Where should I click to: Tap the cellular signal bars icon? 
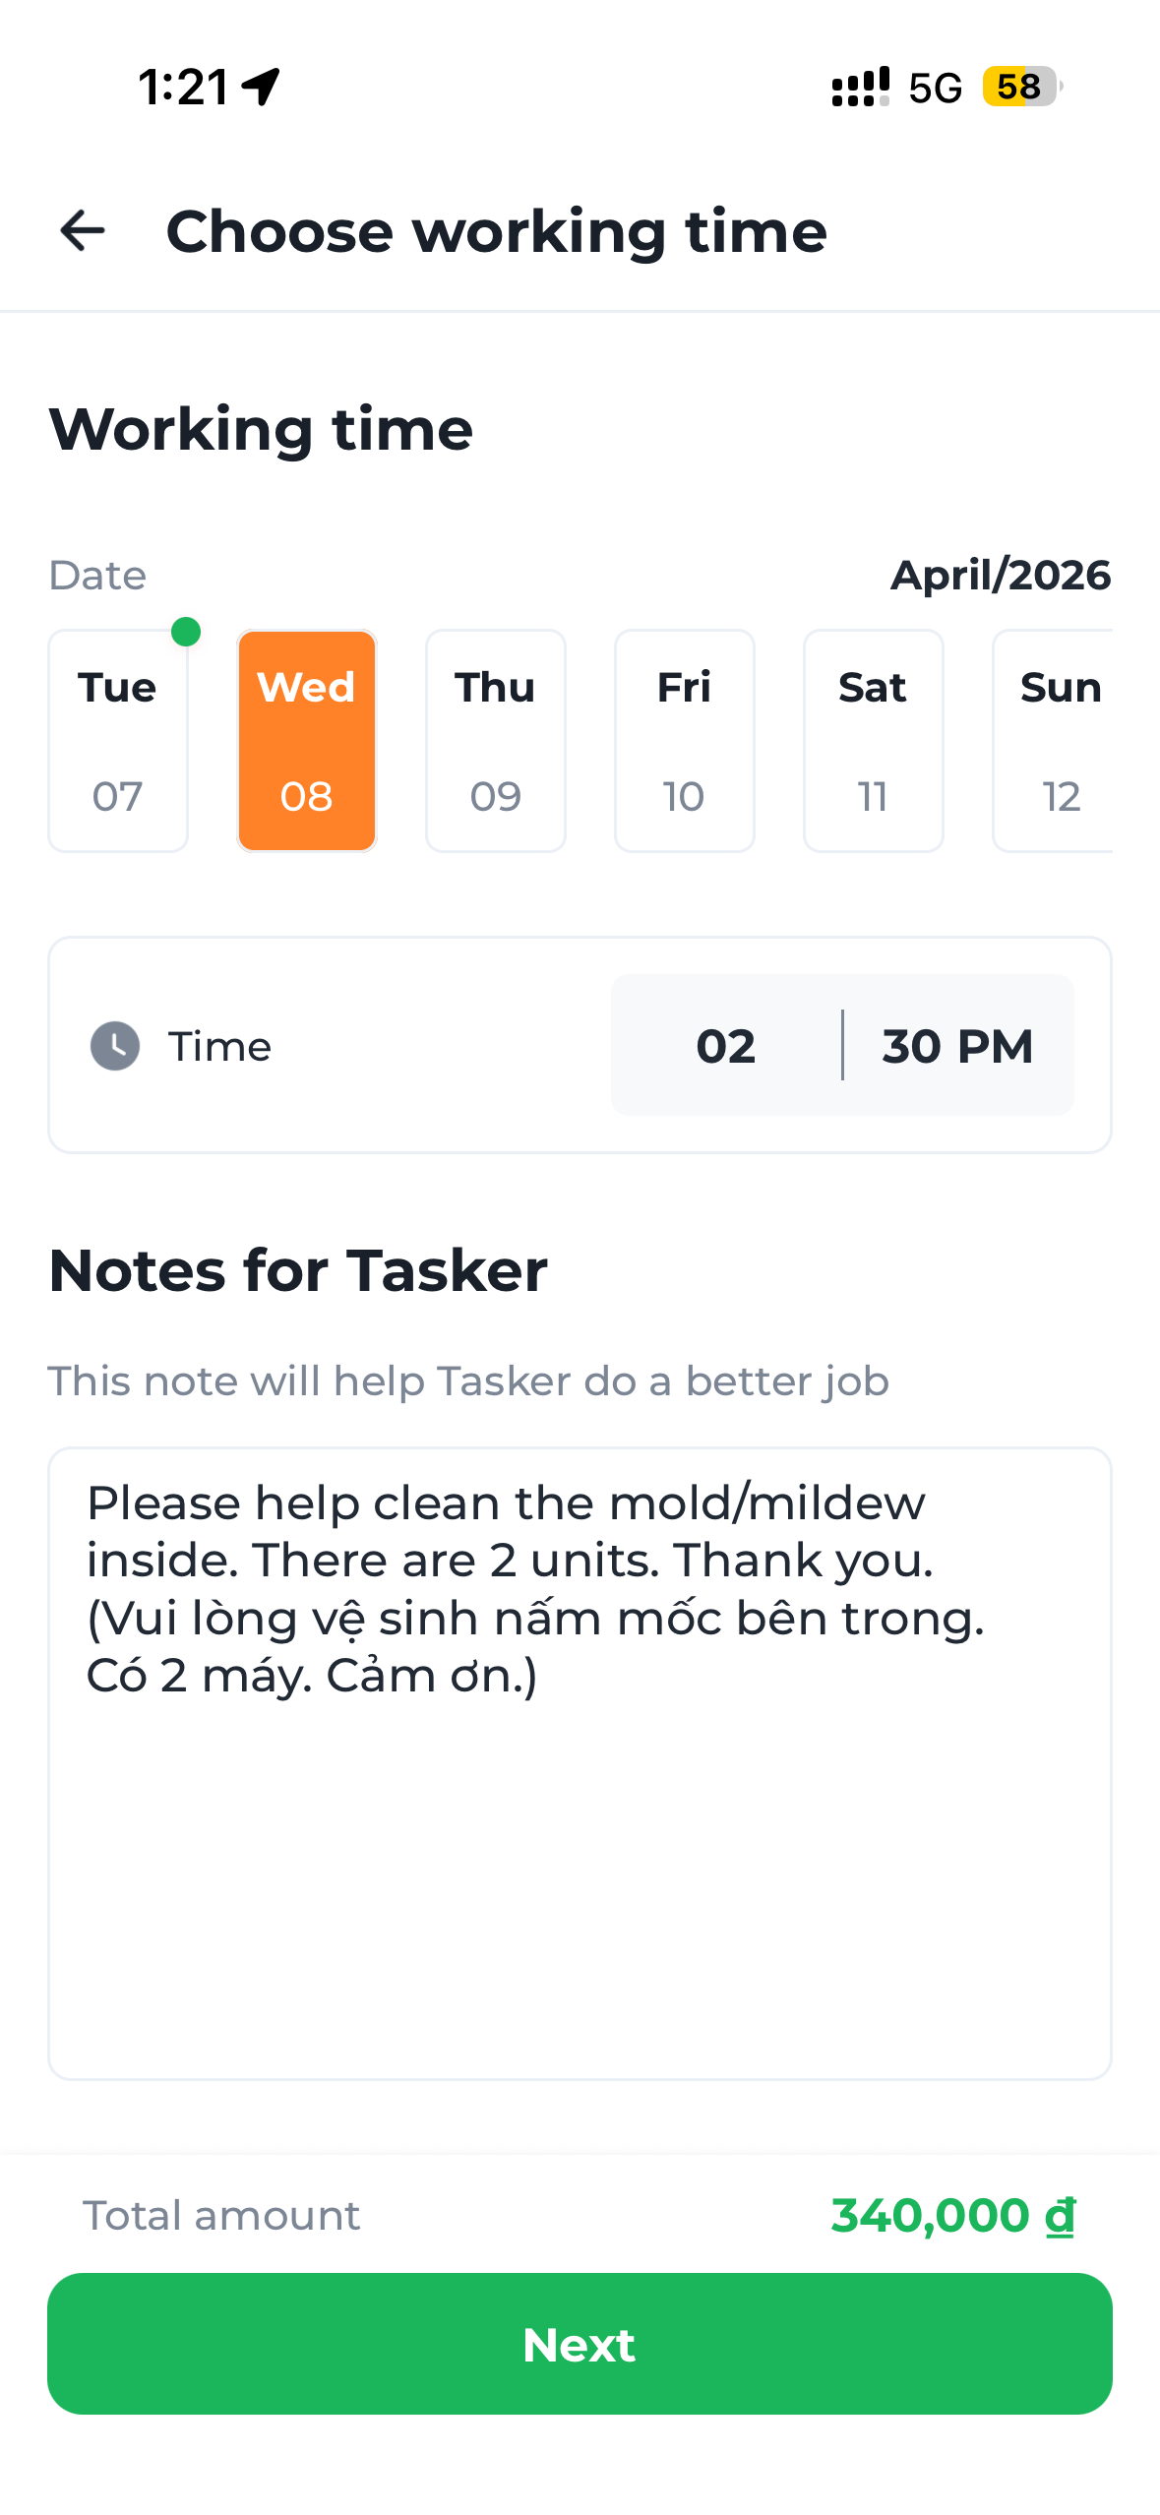(x=860, y=87)
